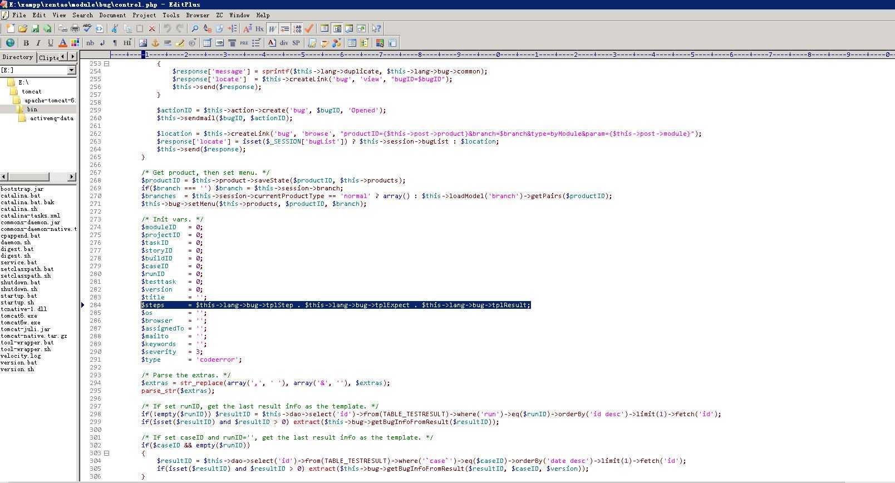The image size is (895, 483).
Task: Apply Bold with the B icon
Action: point(26,43)
